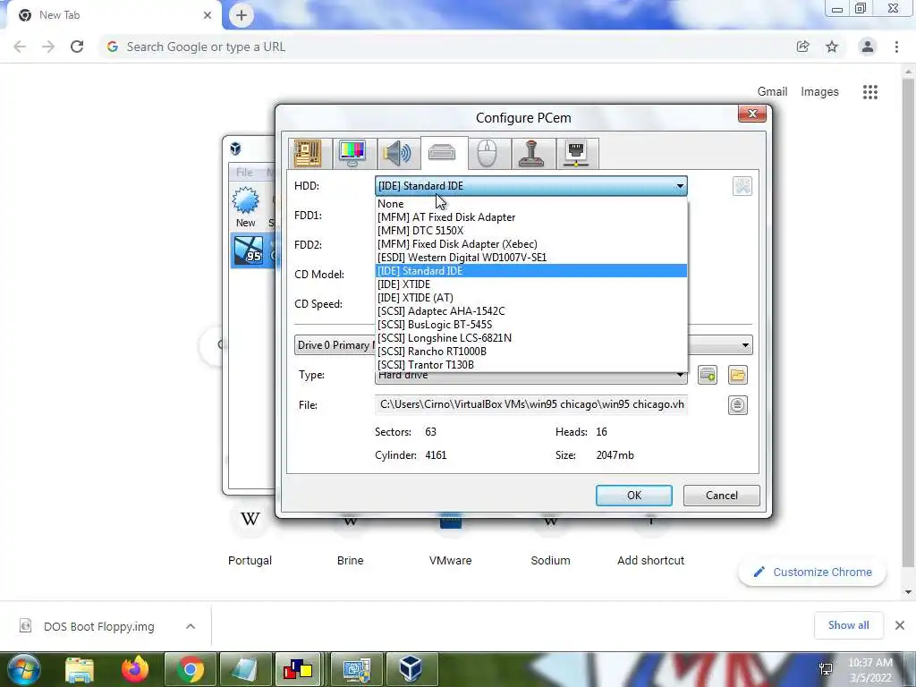Open VirtualBox cube icon on taskbar
This screenshot has height=687, width=916.
[x=411, y=669]
